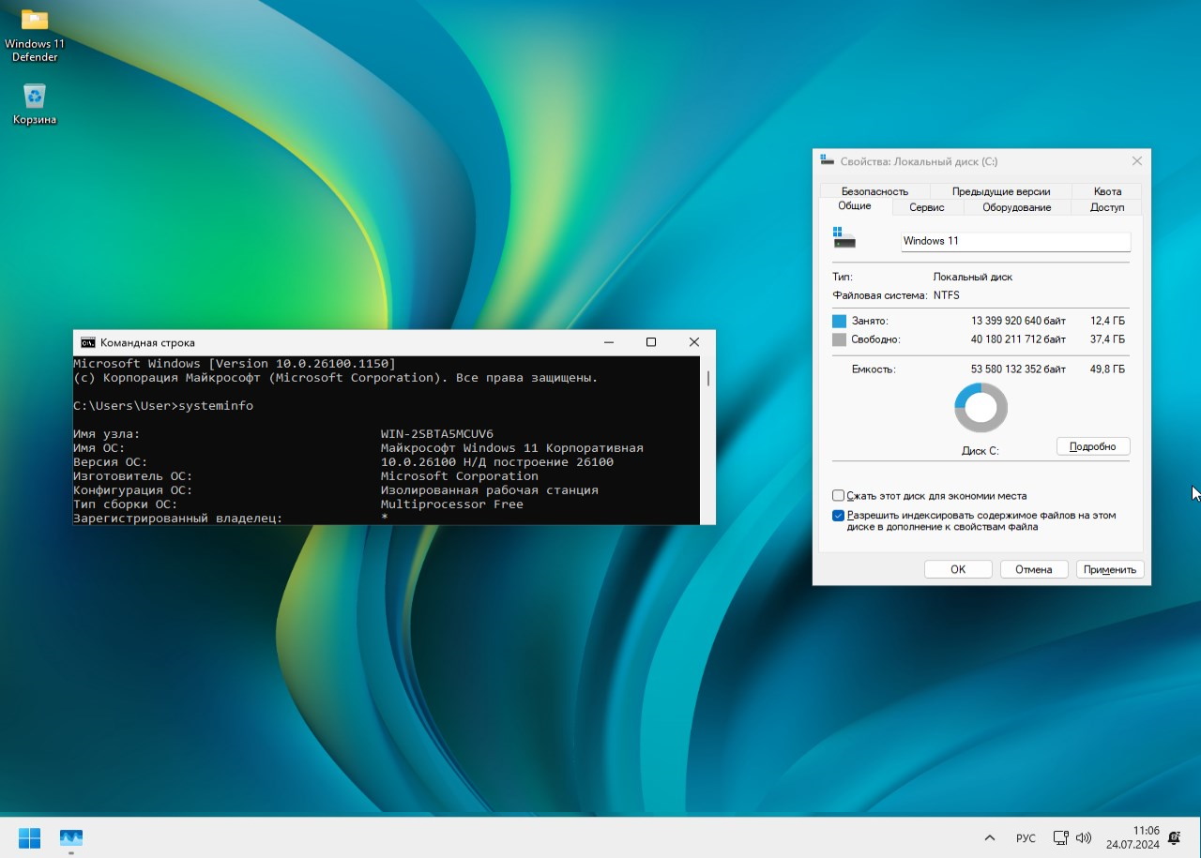
Task: Open network settings from system tray
Action: [1060, 837]
